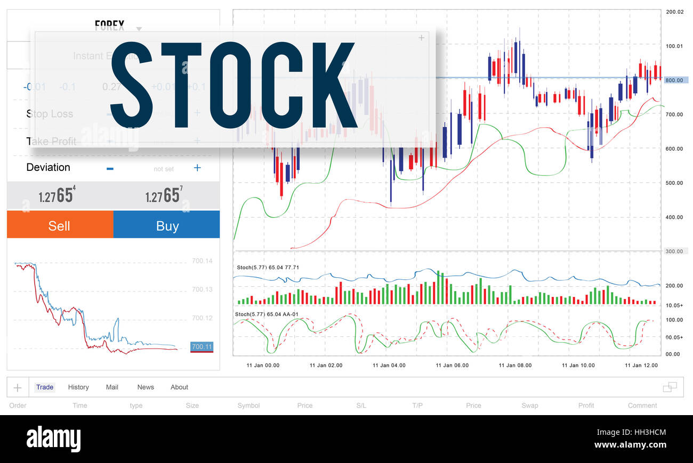Click the +0.1 volume increment
The width and height of the screenshot is (693, 463).
[x=196, y=87]
